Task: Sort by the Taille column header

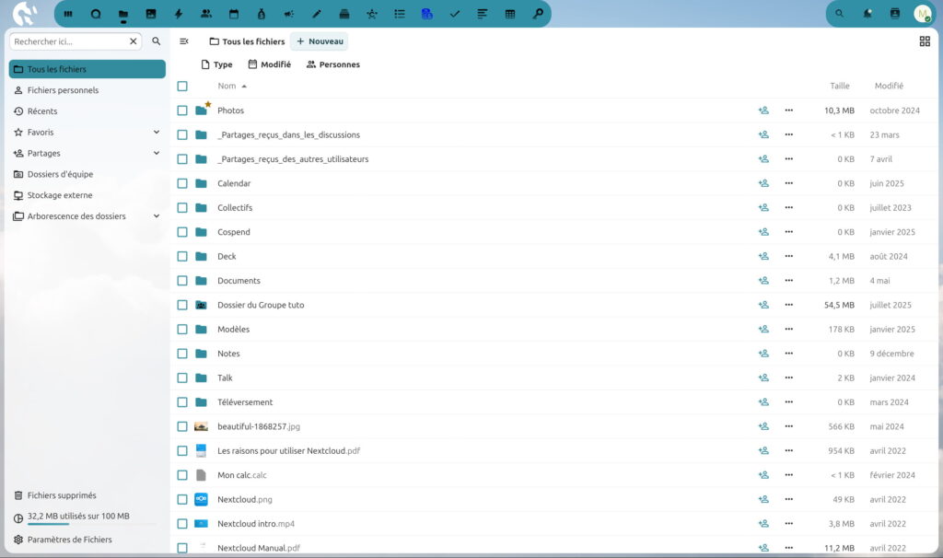Action: coord(840,86)
